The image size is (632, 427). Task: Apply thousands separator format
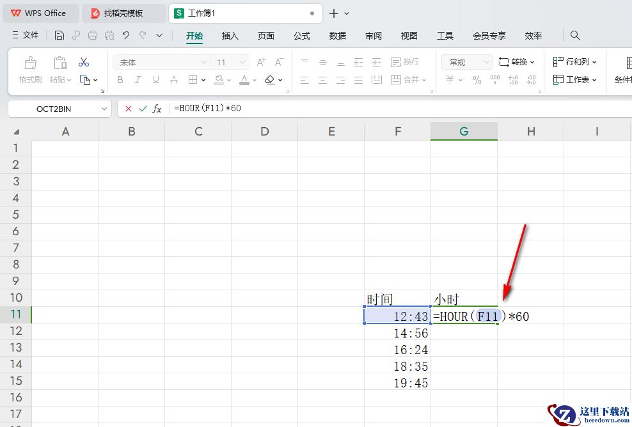(495, 80)
